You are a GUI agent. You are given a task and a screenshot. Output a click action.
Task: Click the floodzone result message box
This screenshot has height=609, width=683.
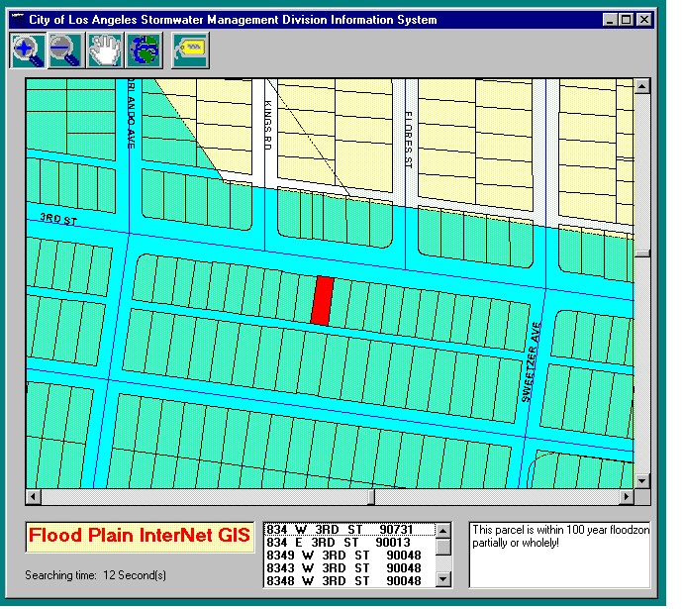pyautogui.click(x=559, y=555)
